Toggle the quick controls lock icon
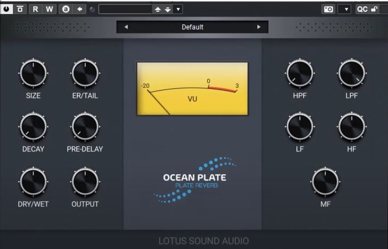 point(374,9)
